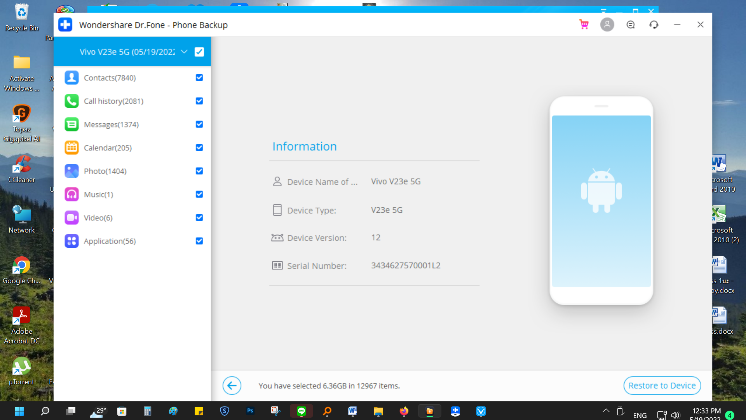Select the Calendar category icon
Screen dimensions: 746x420
click(71, 148)
